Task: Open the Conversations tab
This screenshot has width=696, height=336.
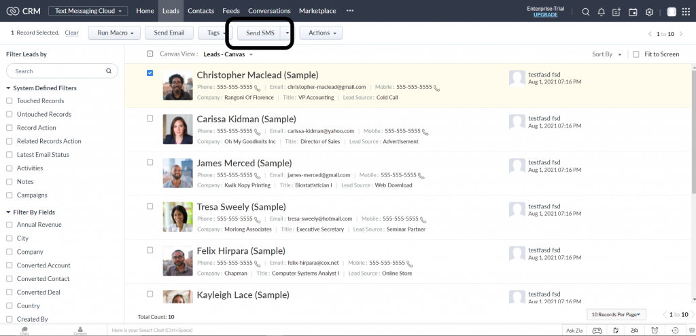Action: tap(269, 11)
